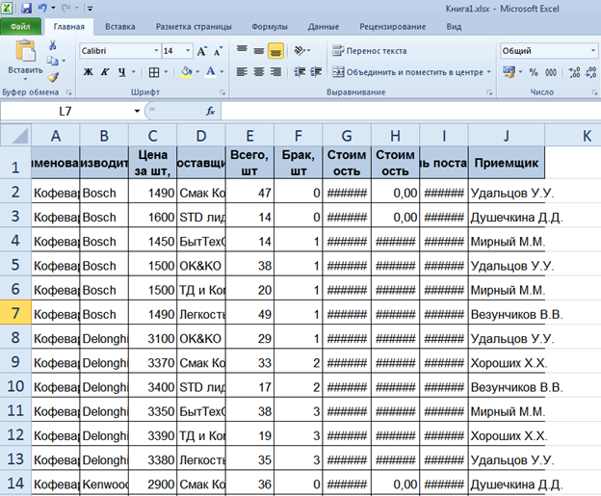Pick the yellow Fill Color bucket
Screen dimensions: 601x496
click(x=186, y=72)
